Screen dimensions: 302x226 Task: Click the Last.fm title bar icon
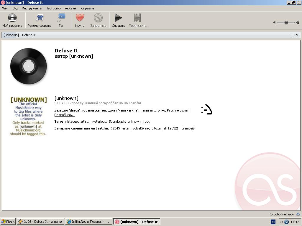[3, 3]
